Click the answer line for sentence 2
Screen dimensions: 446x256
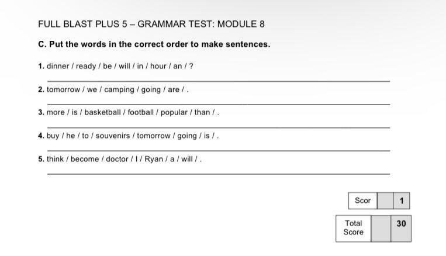[218, 103]
